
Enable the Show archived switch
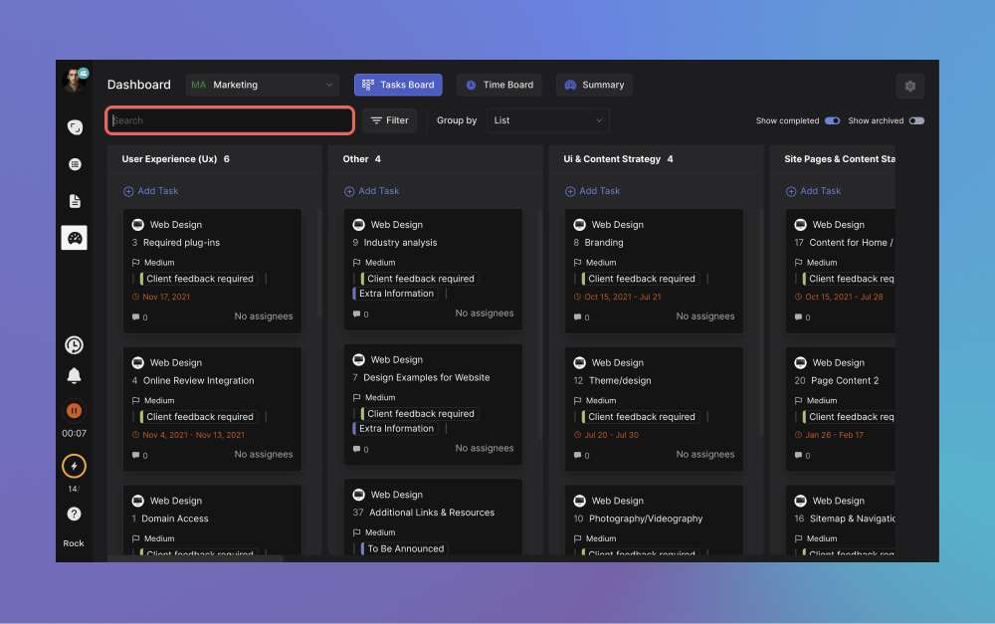915,121
